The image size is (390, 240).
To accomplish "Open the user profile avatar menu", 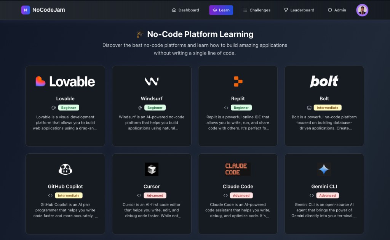I will 362,10.
